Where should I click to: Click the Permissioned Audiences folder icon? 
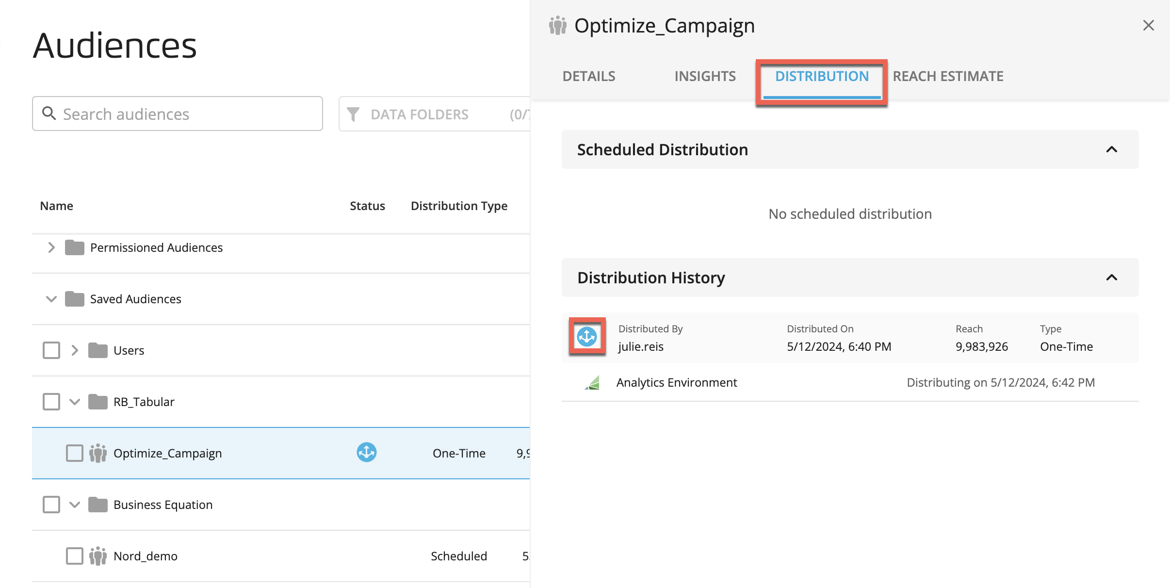[x=75, y=247]
